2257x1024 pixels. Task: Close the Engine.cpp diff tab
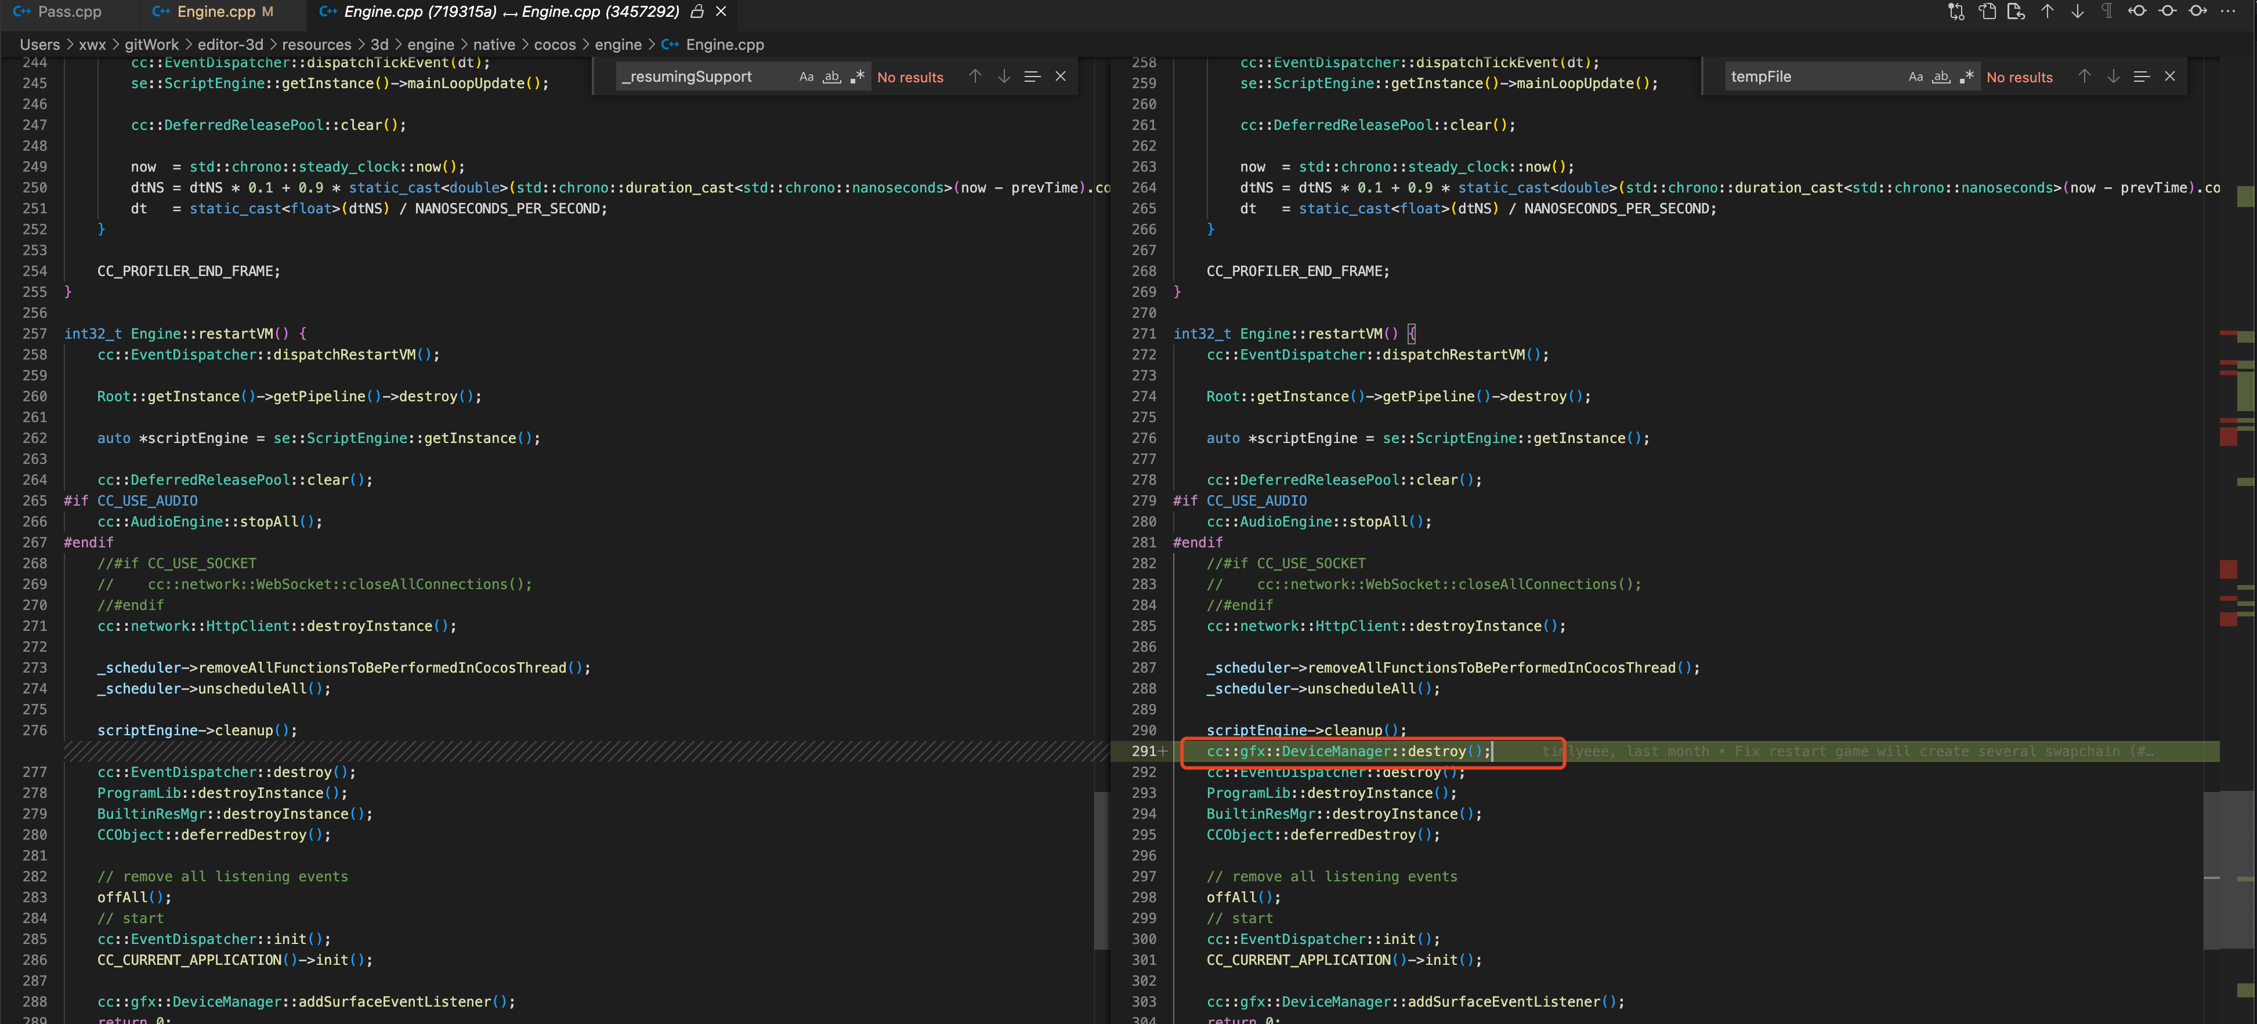[721, 12]
